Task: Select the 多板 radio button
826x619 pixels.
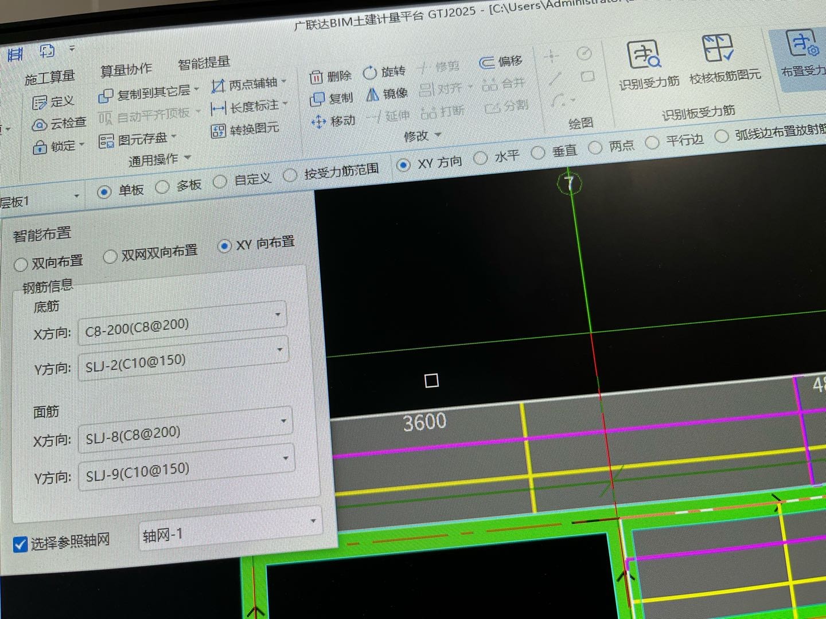Action: 162,187
